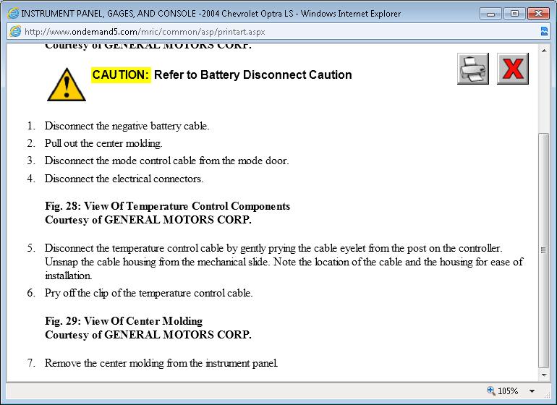Click step 5 'Disconnect the temperature control cable' line
This screenshot has height=405, width=557.
coord(273,248)
